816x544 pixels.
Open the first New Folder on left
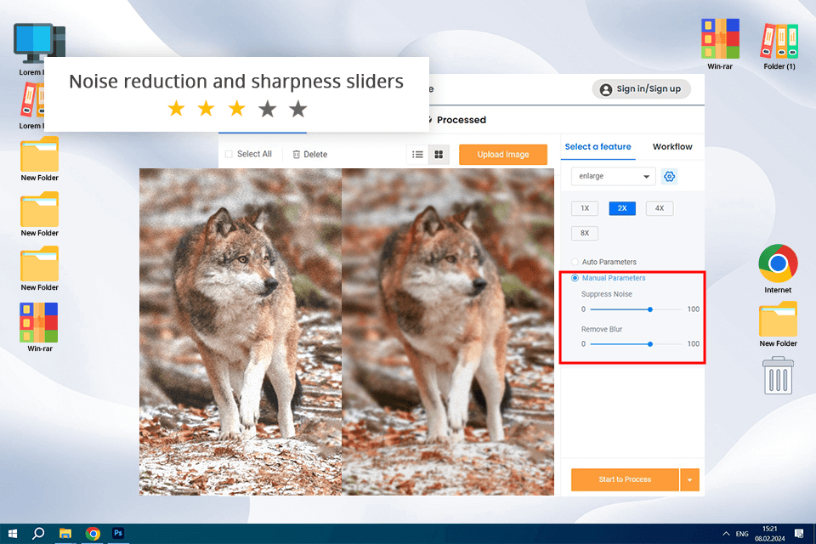40,155
